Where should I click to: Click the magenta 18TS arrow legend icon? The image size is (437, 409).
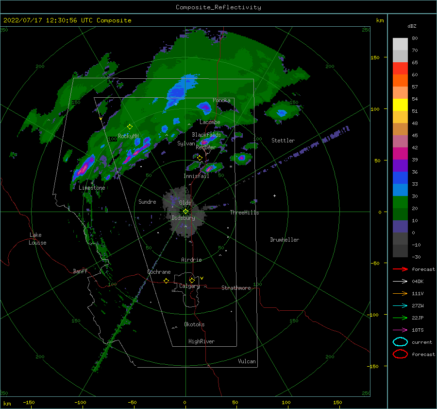pyautogui.click(x=400, y=330)
